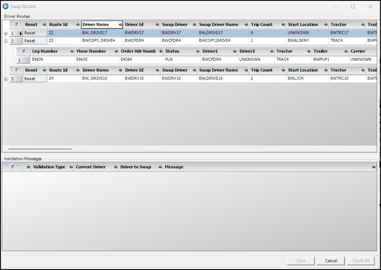Pin the Move Number column
This screenshot has width=381, height=270.
[116, 51]
